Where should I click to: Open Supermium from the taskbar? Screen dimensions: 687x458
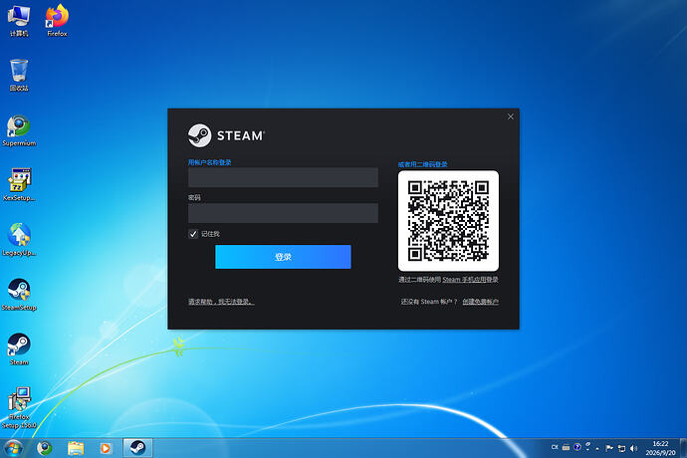click(x=44, y=448)
